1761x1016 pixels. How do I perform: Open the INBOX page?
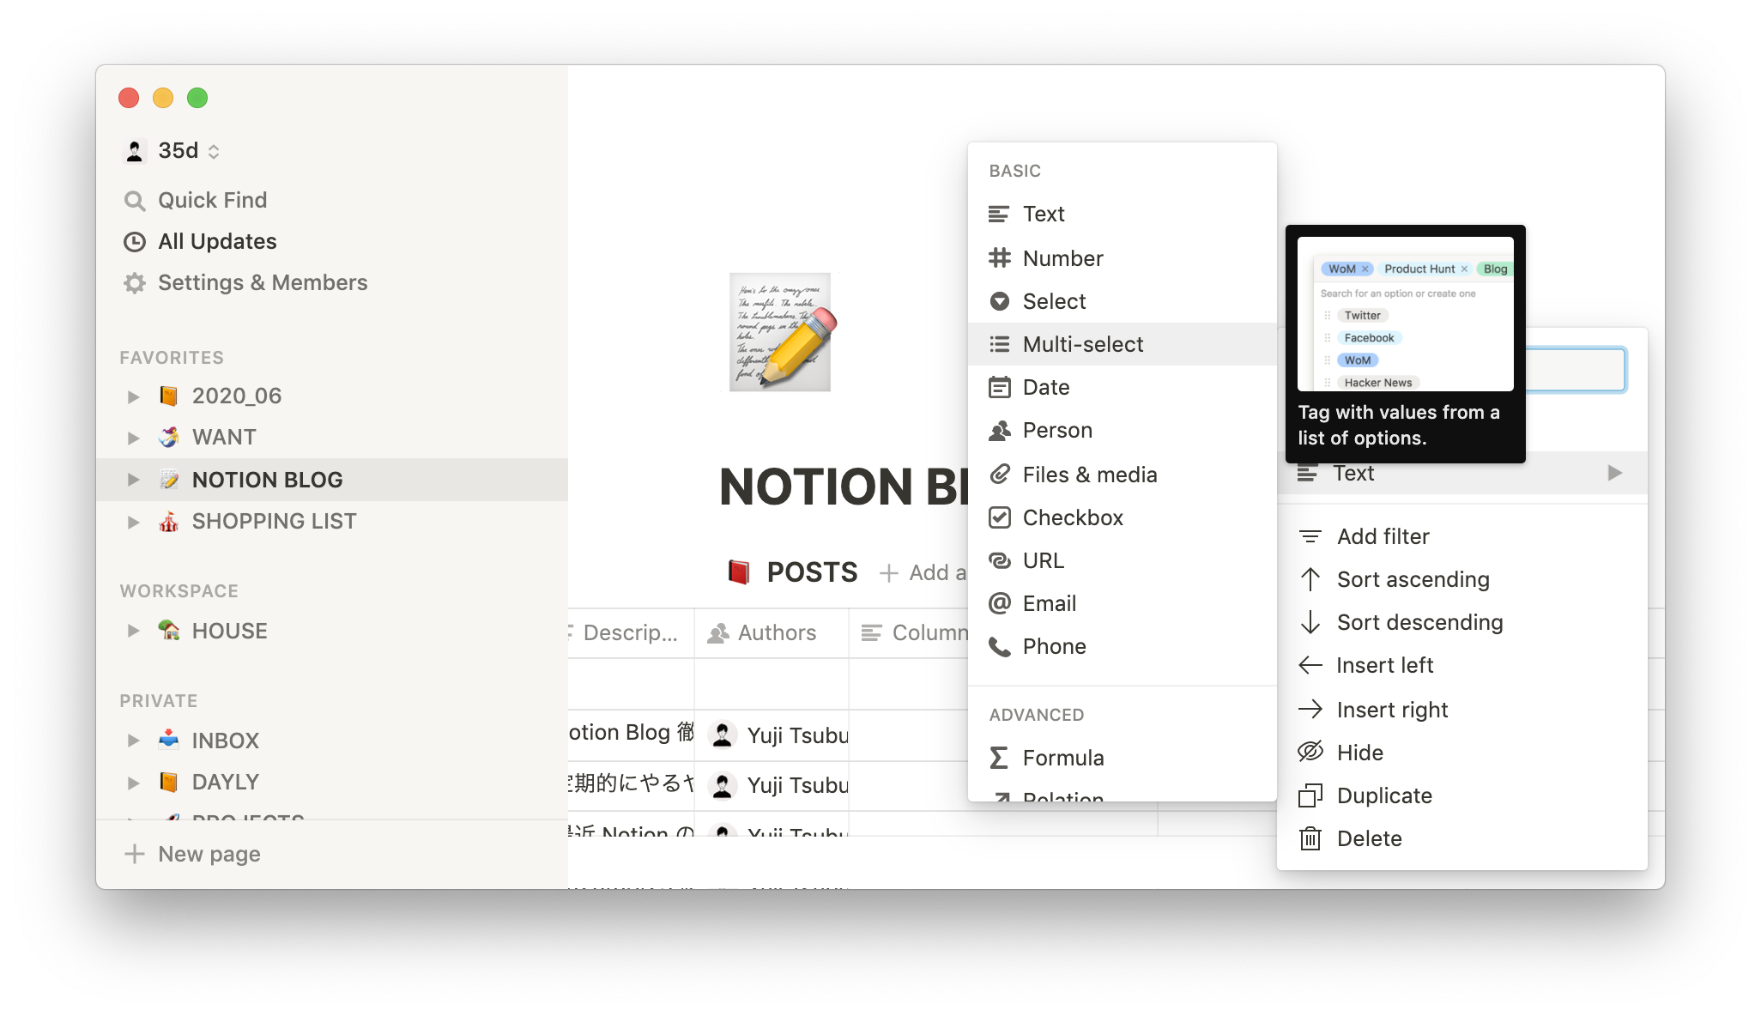(x=331, y=741)
